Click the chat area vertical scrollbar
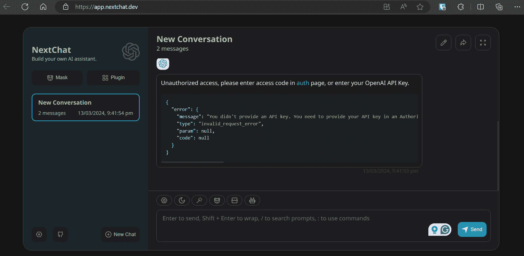Viewport: 524px width, 256px height. (x=498, y=156)
